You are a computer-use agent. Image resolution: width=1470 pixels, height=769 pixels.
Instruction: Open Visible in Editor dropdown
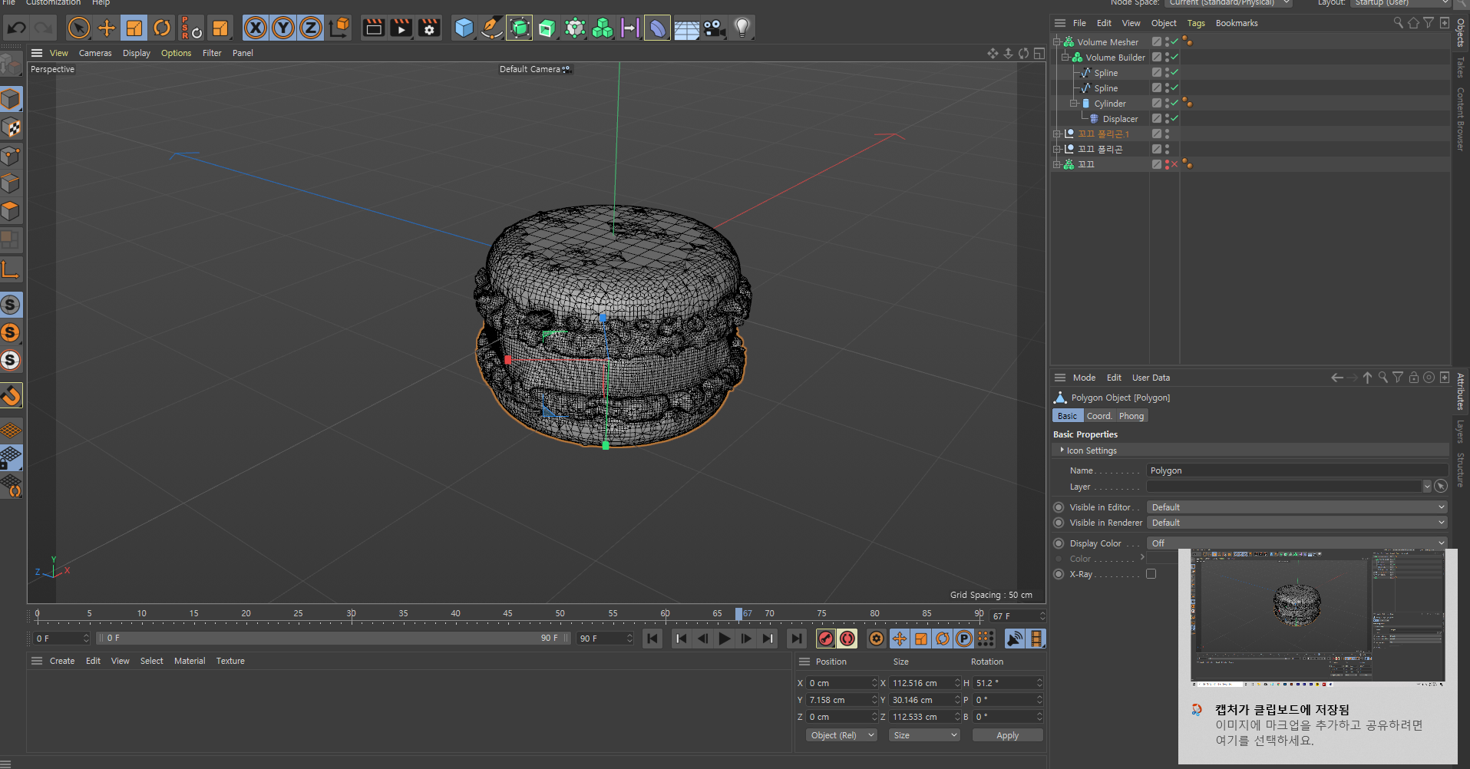click(1297, 507)
